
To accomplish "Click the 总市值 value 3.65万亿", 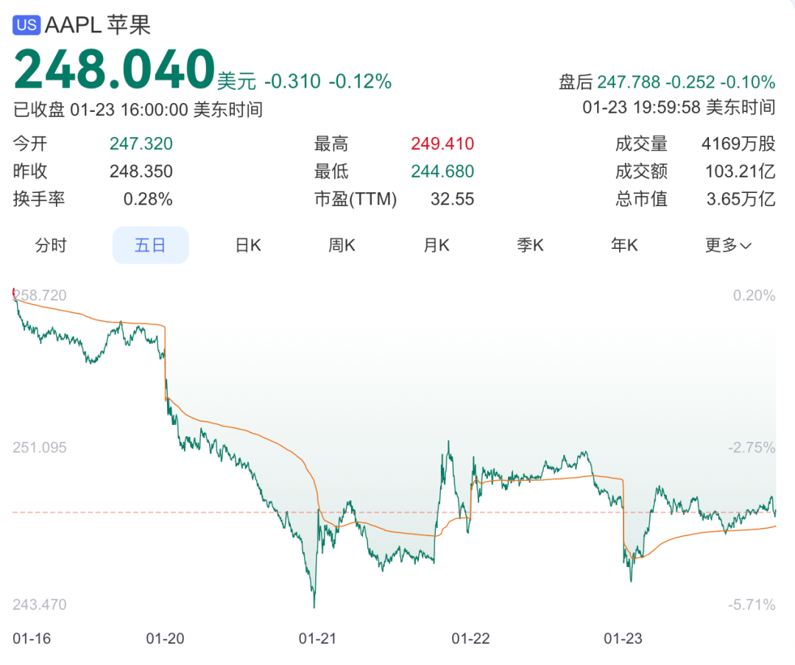I will (740, 199).
